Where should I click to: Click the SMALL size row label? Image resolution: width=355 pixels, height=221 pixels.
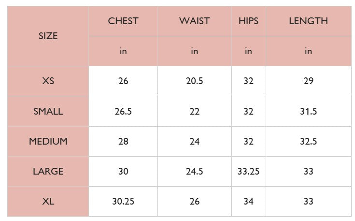pyautogui.click(x=48, y=111)
